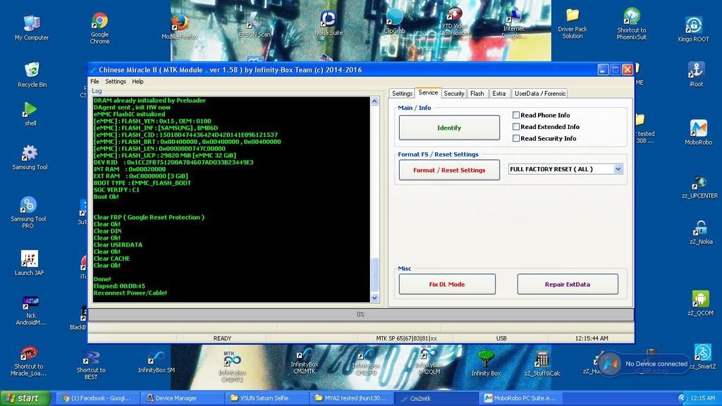The height and width of the screenshot is (406, 722).
Task: Open the Google Chrome desktop icon
Action: coord(99,23)
